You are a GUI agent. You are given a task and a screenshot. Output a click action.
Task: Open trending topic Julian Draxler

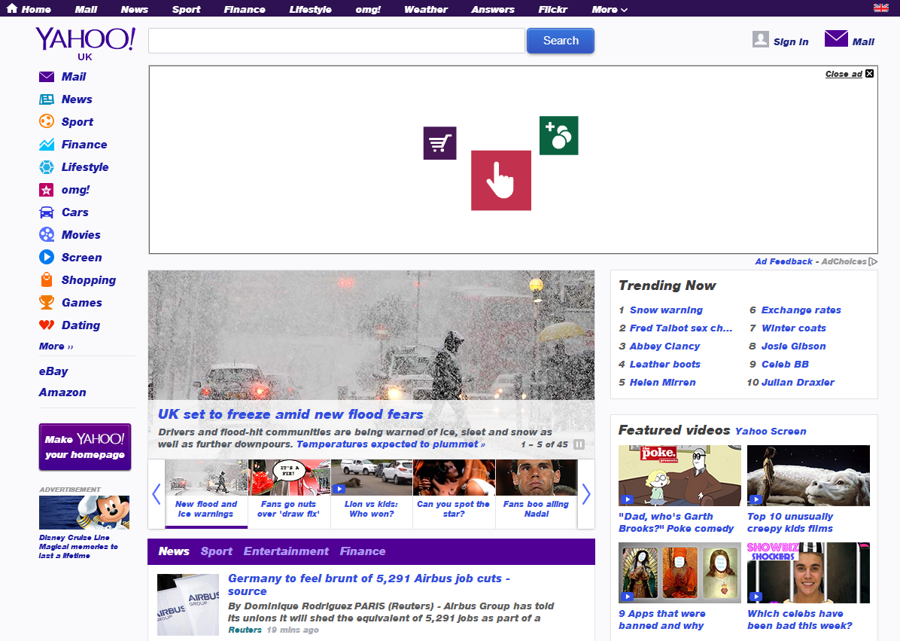[x=798, y=383]
